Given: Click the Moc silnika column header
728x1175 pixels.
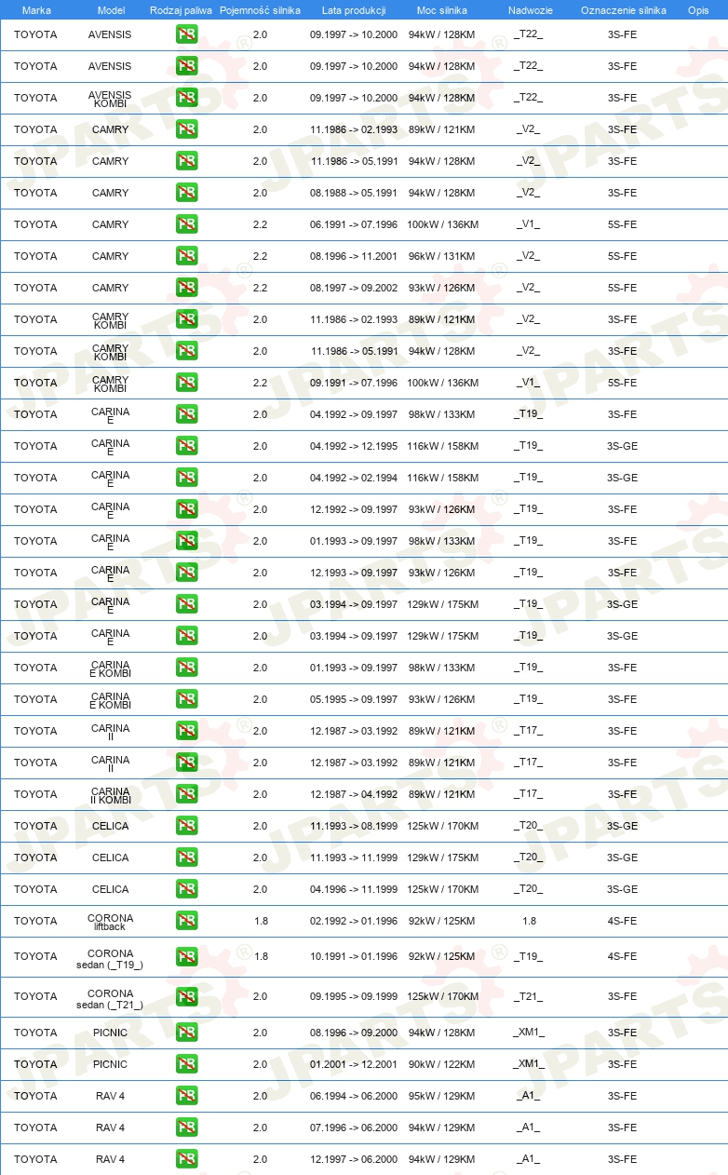Looking at the screenshot, I should tap(442, 10).
